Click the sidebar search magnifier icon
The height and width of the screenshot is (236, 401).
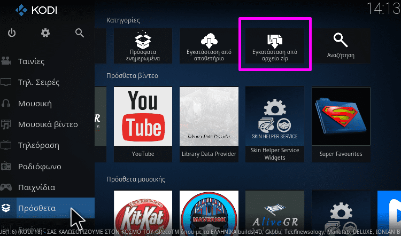[x=80, y=33]
